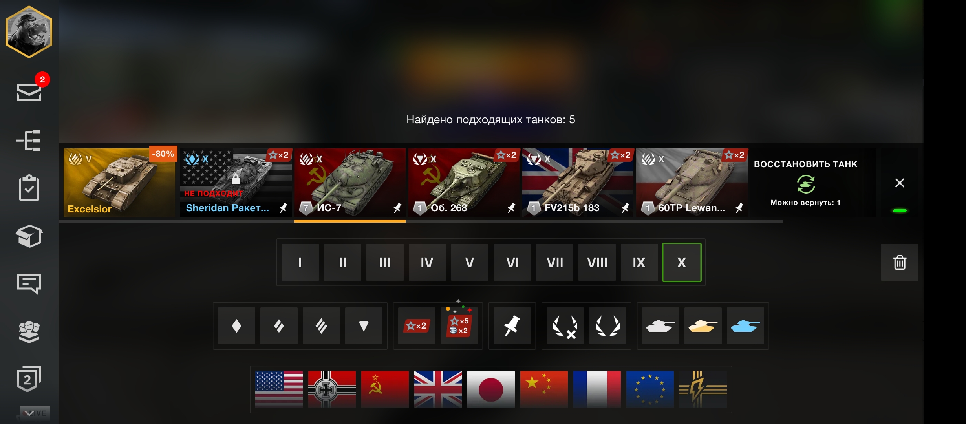Select the ИС-7 tank card
This screenshot has height=424, width=966.
pos(350,183)
